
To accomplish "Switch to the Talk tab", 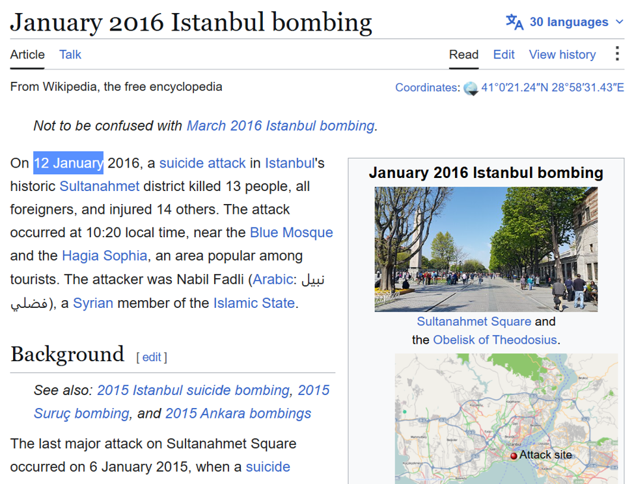I will (70, 55).
